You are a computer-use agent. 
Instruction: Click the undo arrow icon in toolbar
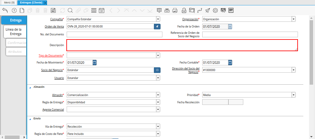click(x=5, y=10)
